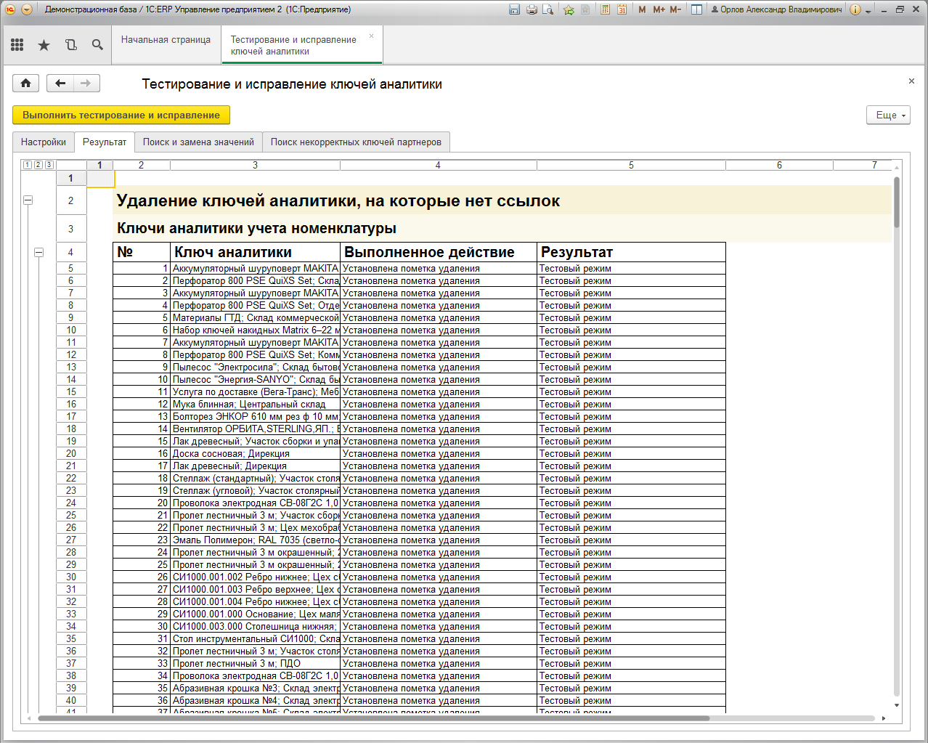
Task: Click the horizontal scrollbar thumb
Action: coord(373,718)
